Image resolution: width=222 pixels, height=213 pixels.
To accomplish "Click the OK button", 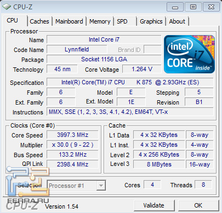I will pyautogui.click(x=198, y=205).
